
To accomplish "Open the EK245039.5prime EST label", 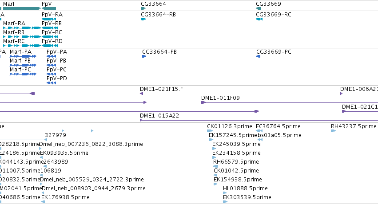I will coord(236,144).
